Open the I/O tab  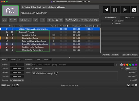[x=20, y=60]
